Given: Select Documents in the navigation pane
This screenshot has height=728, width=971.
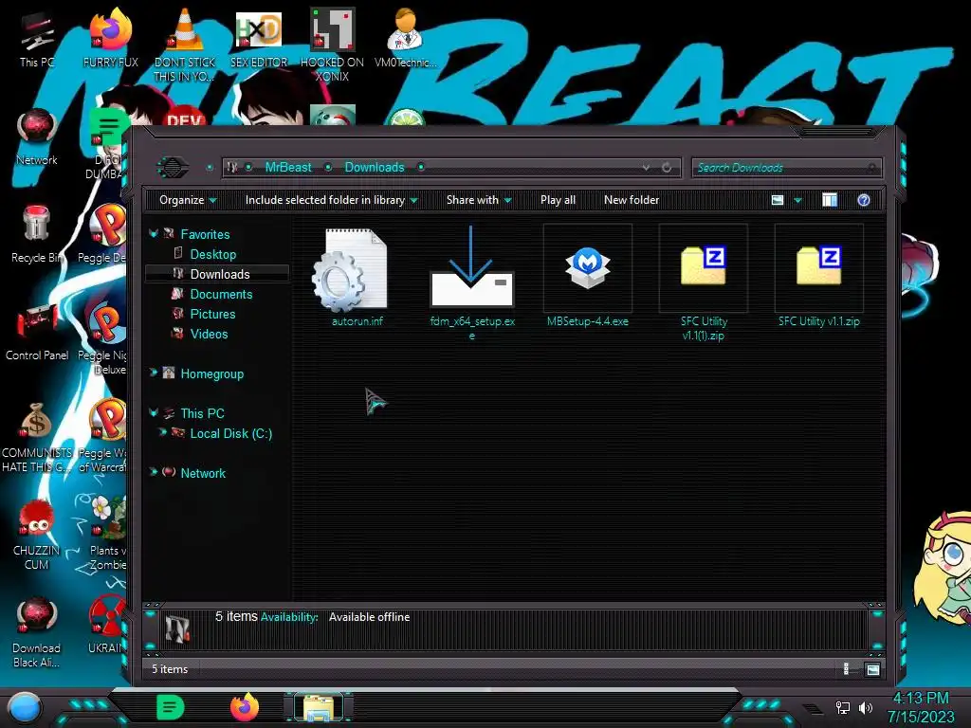Looking at the screenshot, I should tap(221, 294).
